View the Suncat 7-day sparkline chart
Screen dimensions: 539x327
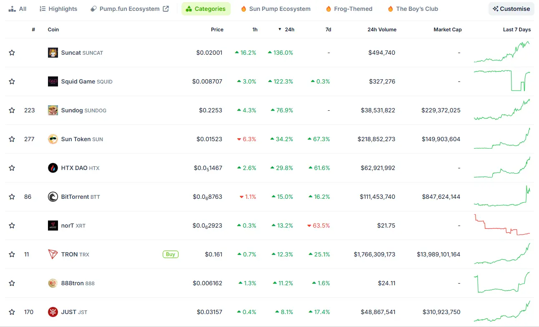tap(502, 52)
